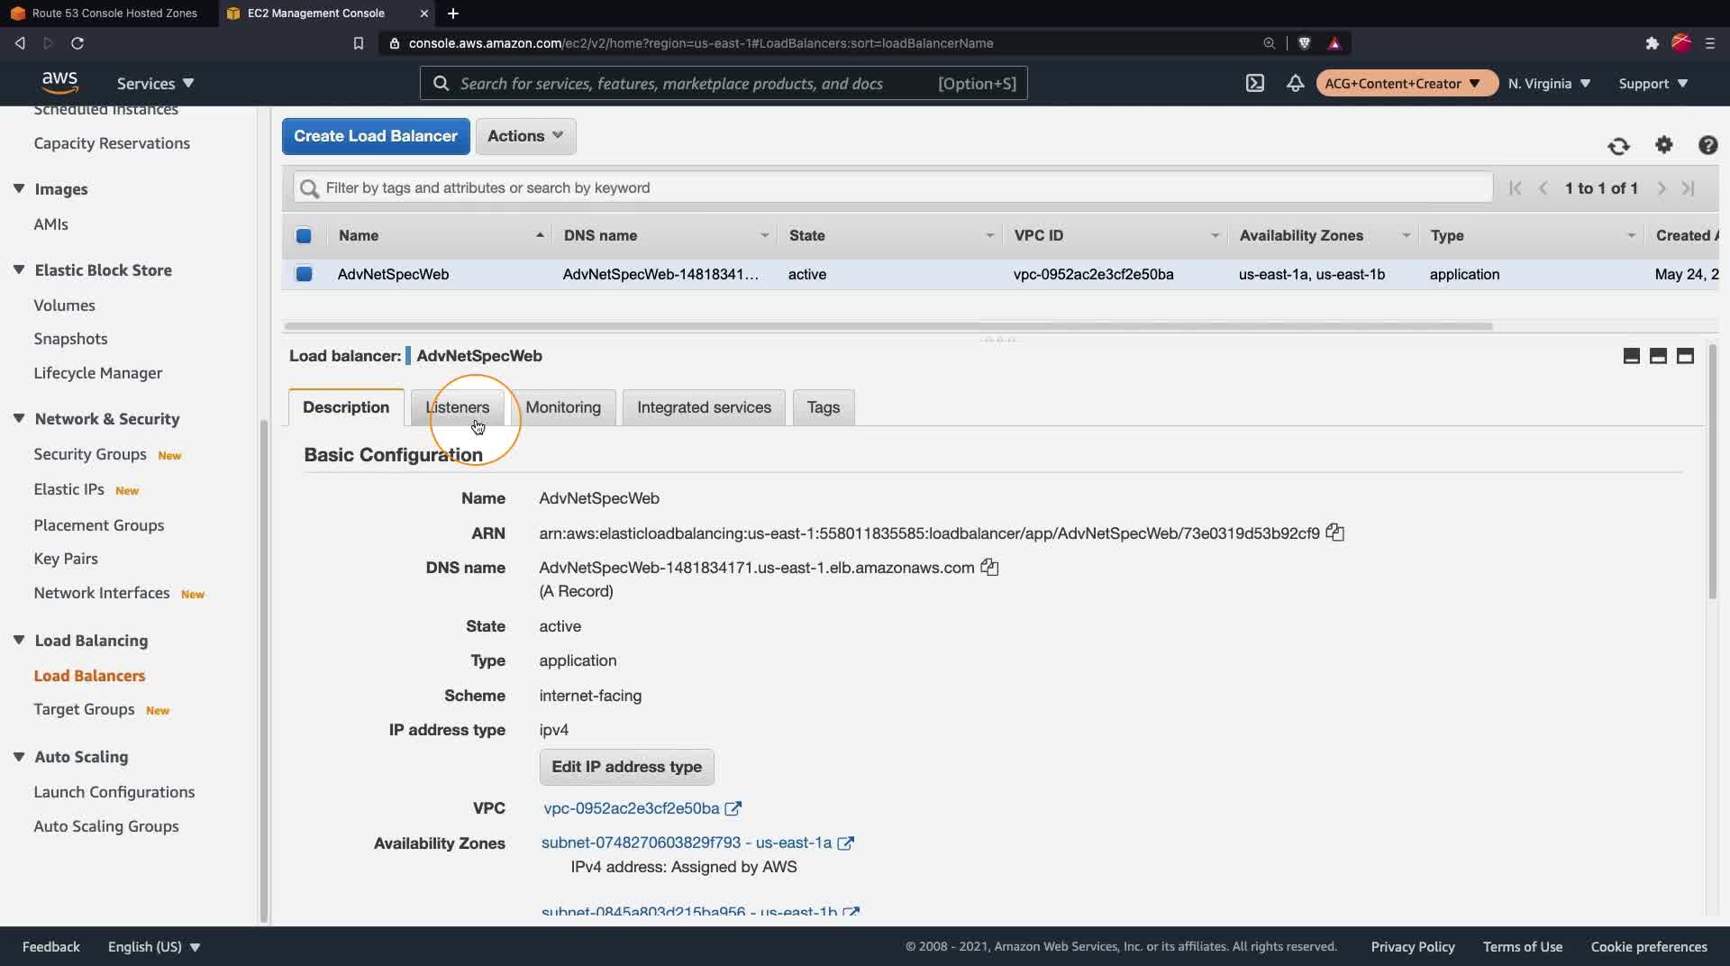This screenshot has width=1730, height=966.
Task: Click the browser zoom magnifier icon
Action: 1269,43
